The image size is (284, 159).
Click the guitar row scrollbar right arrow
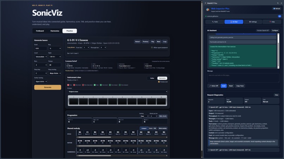click(167, 146)
